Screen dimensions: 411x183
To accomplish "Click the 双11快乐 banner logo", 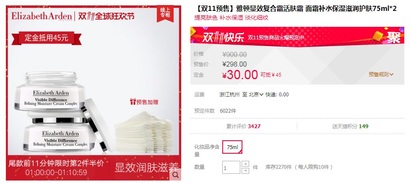I will coord(223,37).
